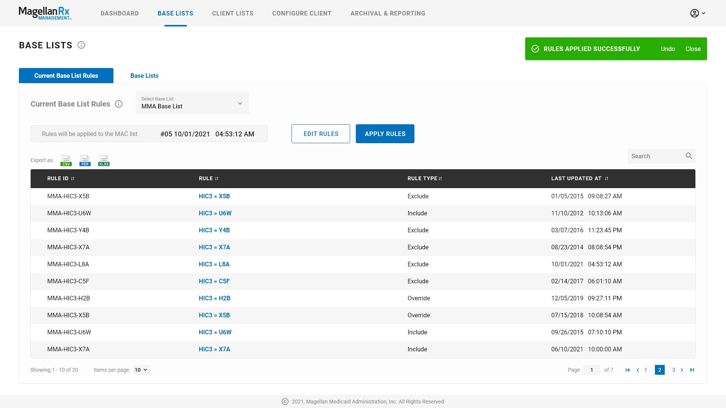
Task: Click the Edit Rules button
Action: (x=321, y=134)
